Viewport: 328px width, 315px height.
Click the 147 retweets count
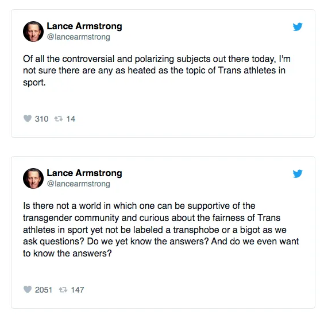(78, 290)
